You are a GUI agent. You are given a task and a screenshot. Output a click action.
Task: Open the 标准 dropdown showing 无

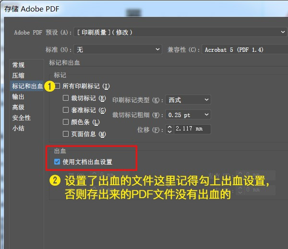coord(118,49)
